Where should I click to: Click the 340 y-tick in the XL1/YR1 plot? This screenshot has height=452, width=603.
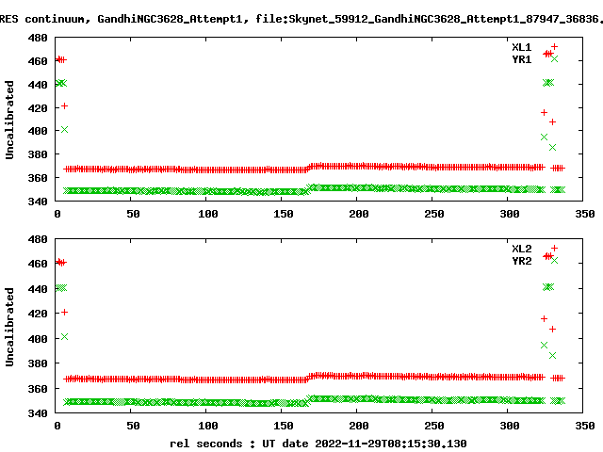(x=38, y=202)
